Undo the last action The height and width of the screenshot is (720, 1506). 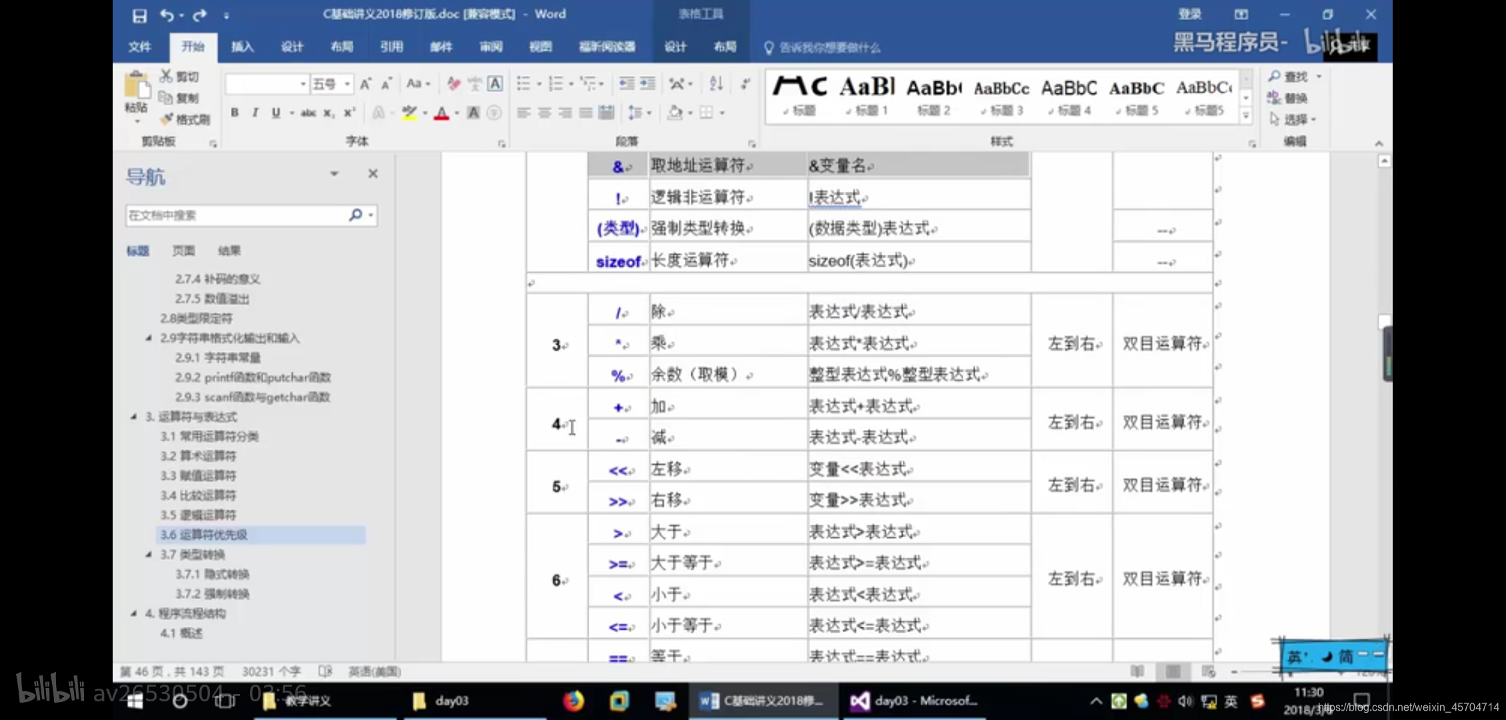point(167,15)
